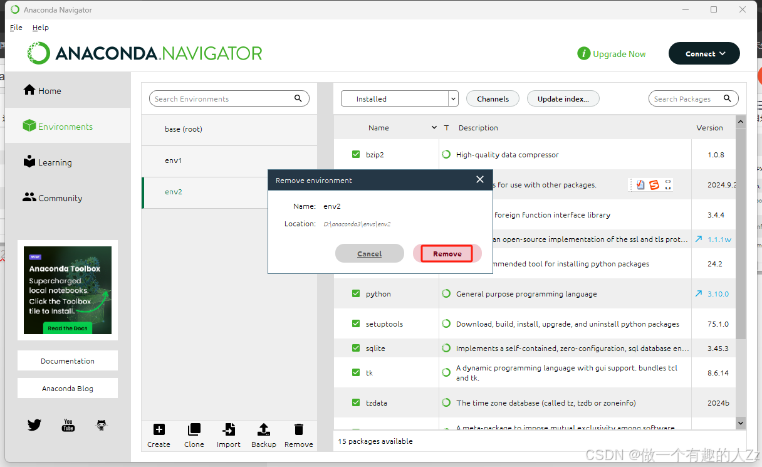This screenshot has height=467, width=762.
Task: Click the scrollbar down arrow in package list
Action: [x=741, y=424]
